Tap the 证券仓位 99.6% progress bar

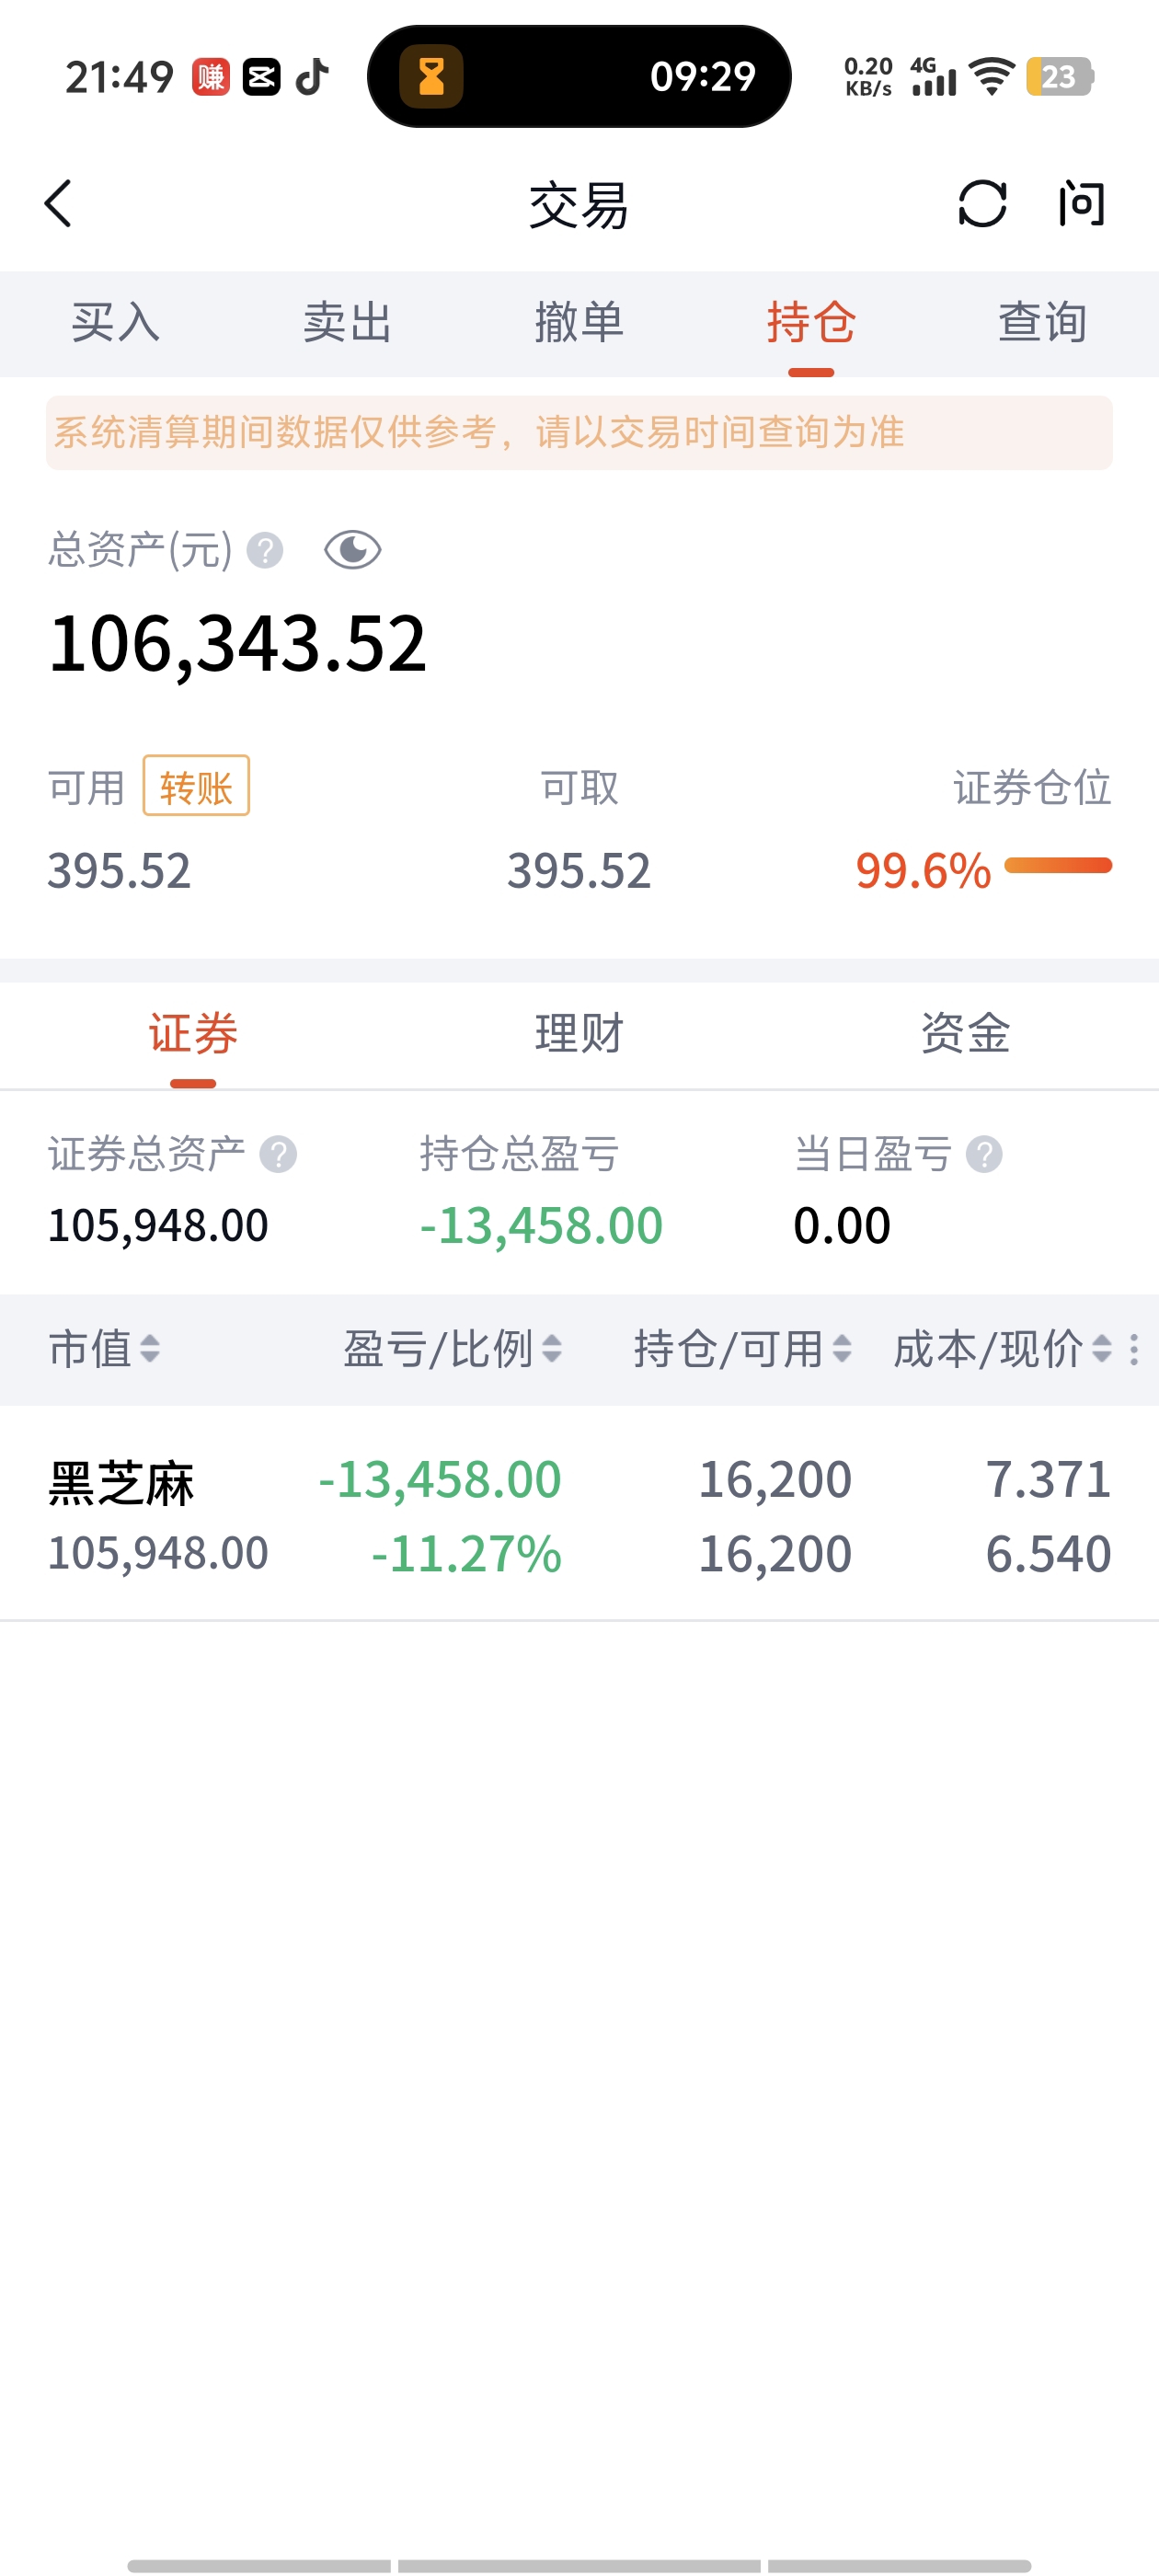(1057, 866)
